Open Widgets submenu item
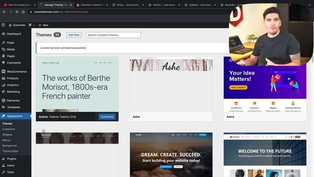 pos(7,135)
